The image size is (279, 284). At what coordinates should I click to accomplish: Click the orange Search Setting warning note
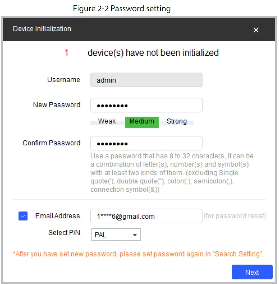tap(138, 254)
